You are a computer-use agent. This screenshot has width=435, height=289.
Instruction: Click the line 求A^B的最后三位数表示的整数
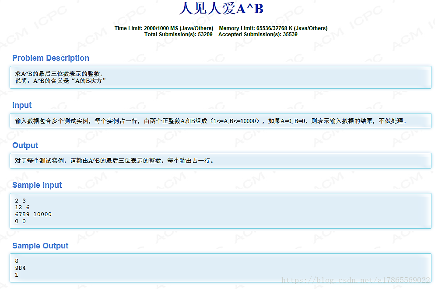[x=60, y=74]
